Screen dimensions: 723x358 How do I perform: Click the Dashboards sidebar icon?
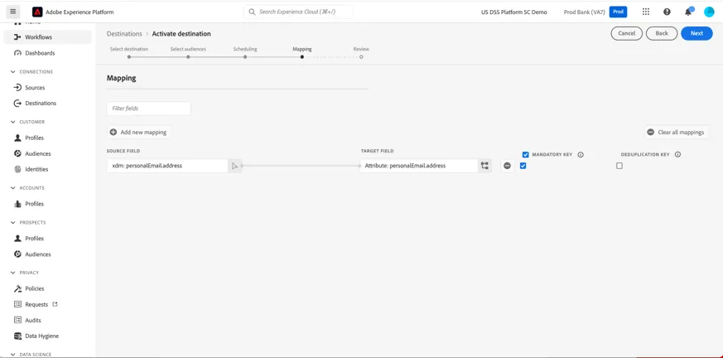click(x=17, y=53)
